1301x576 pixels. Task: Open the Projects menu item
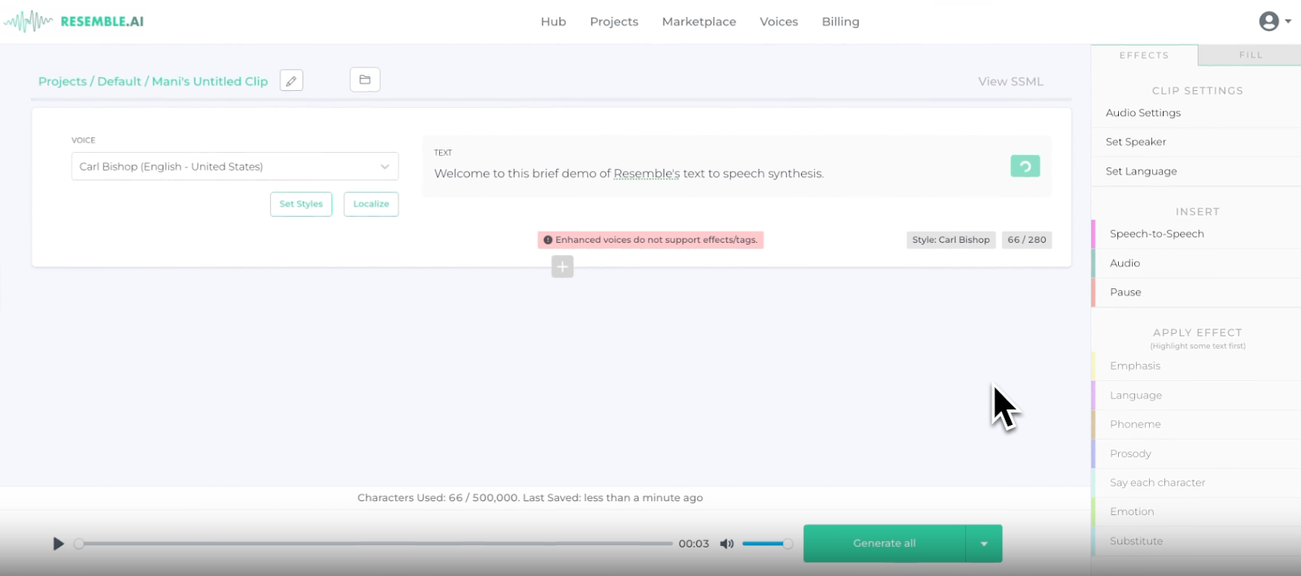pyautogui.click(x=614, y=22)
